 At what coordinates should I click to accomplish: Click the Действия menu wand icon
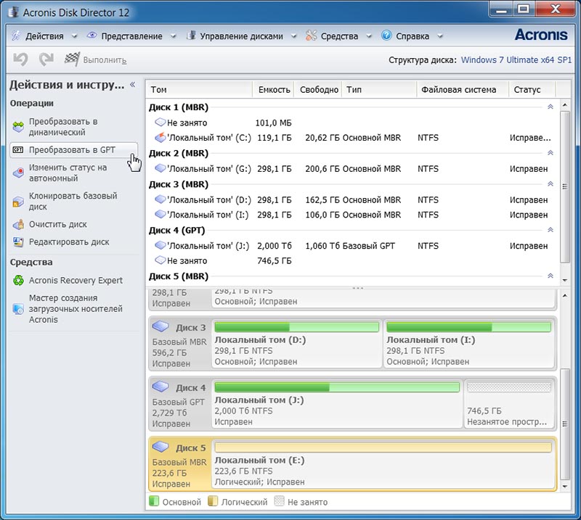pyautogui.click(x=16, y=36)
